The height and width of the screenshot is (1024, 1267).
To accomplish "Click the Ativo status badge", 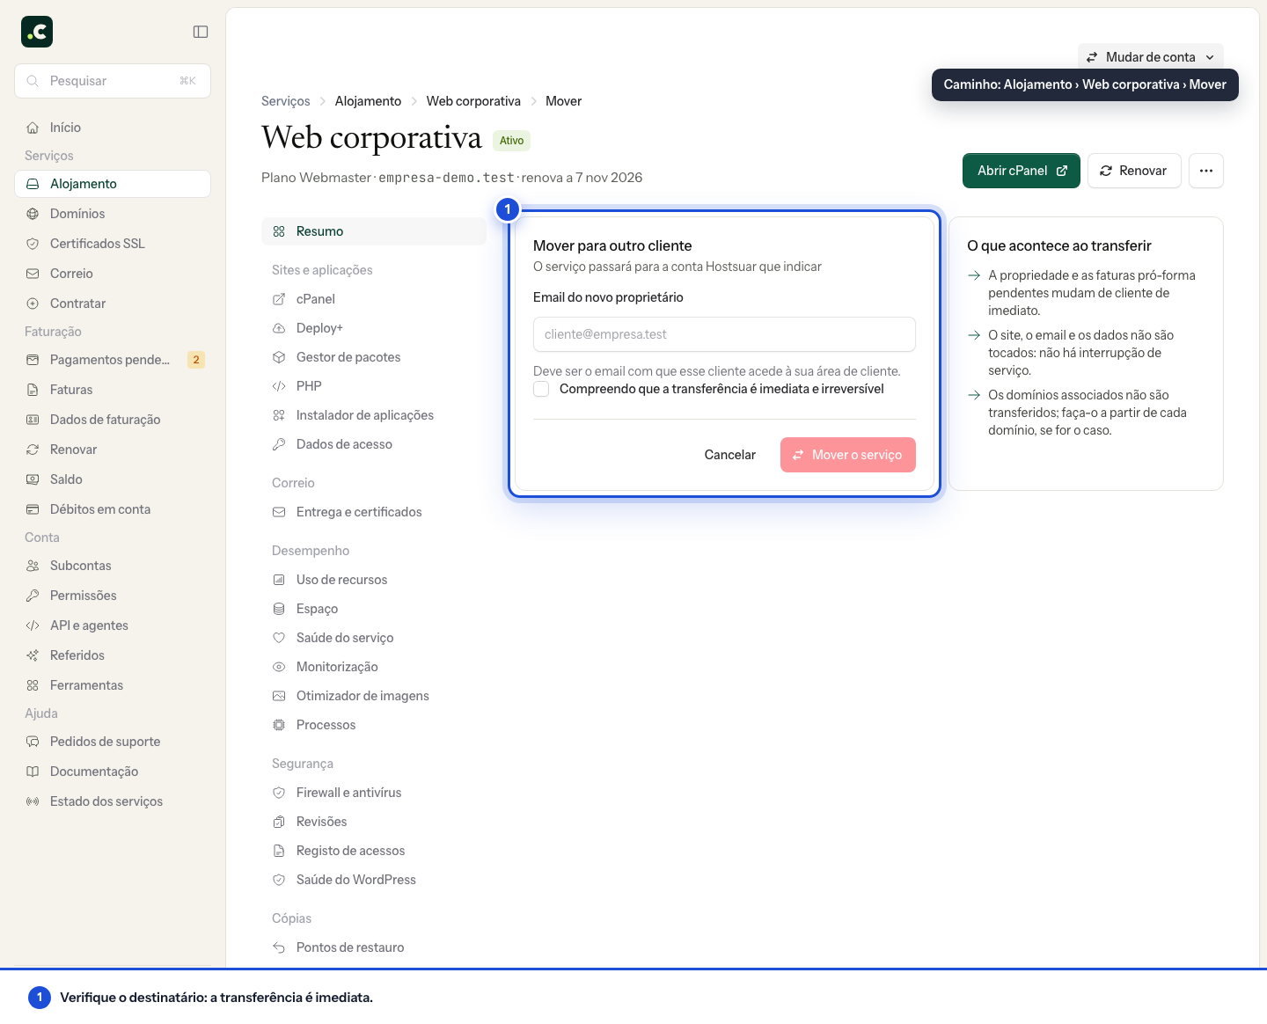I will tap(511, 141).
